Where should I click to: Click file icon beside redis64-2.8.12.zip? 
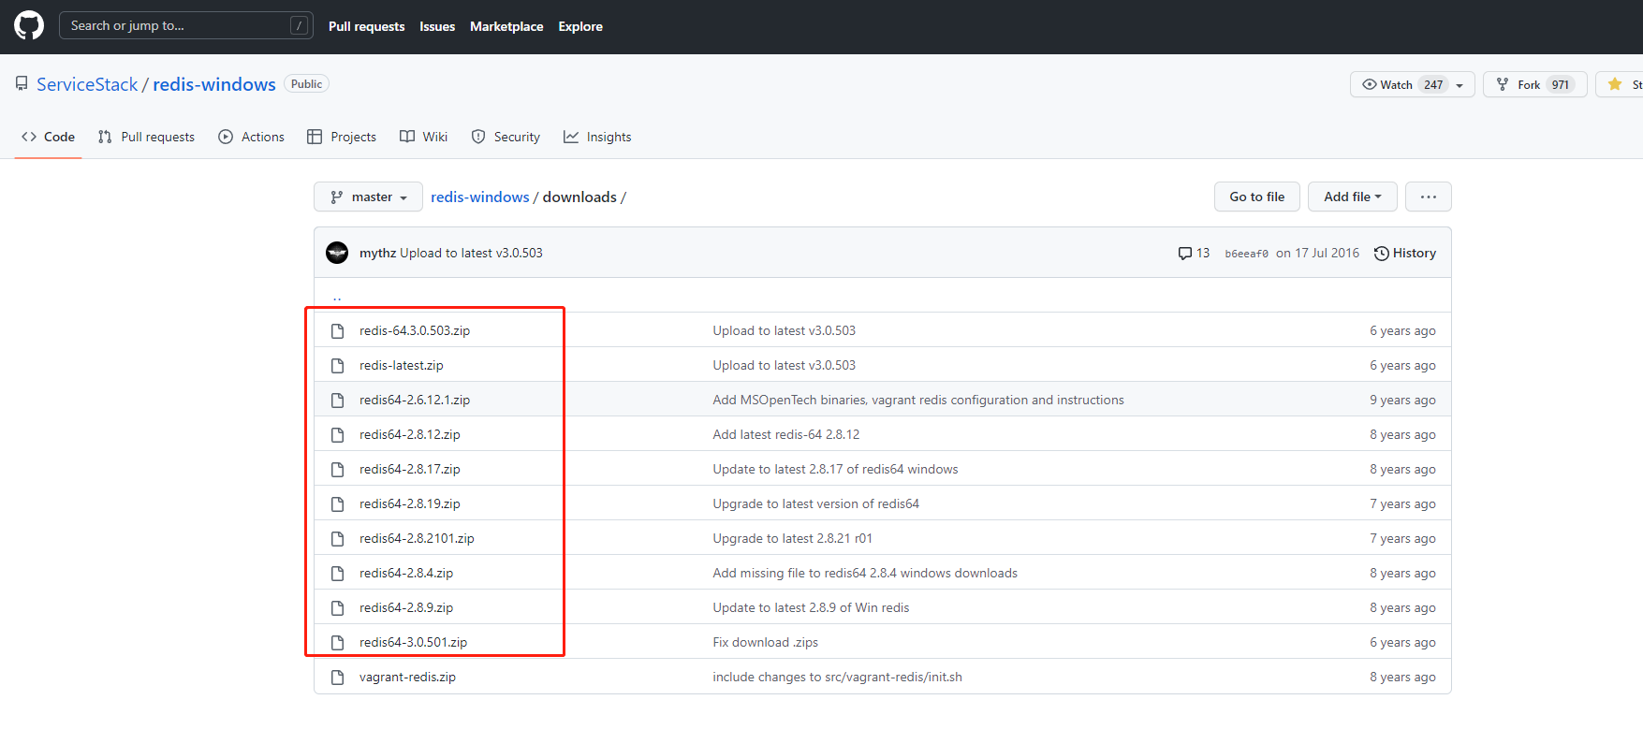[337, 434]
